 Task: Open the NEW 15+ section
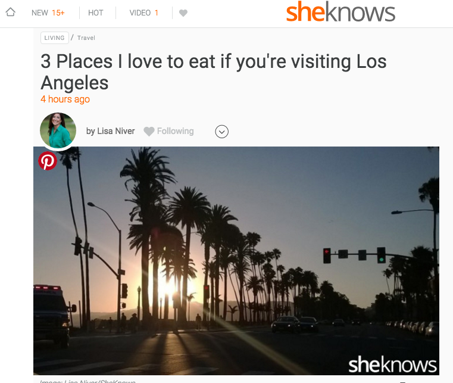[48, 13]
